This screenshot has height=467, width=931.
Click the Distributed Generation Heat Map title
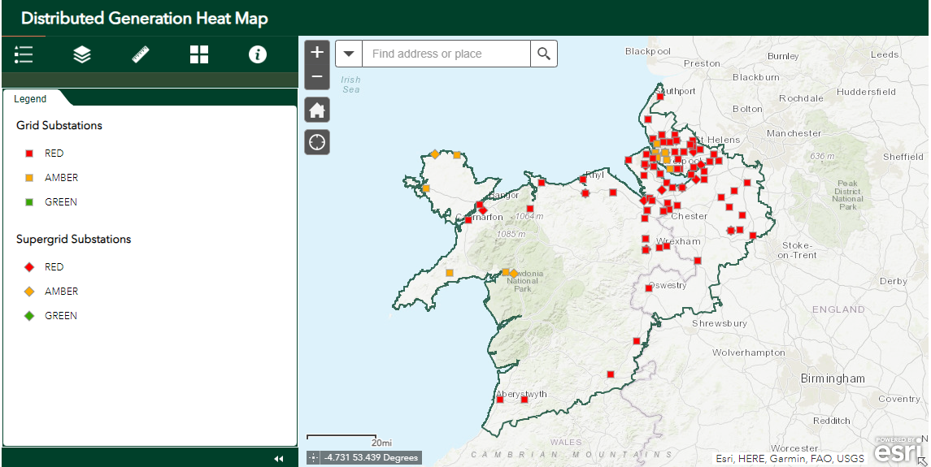(x=144, y=19)
